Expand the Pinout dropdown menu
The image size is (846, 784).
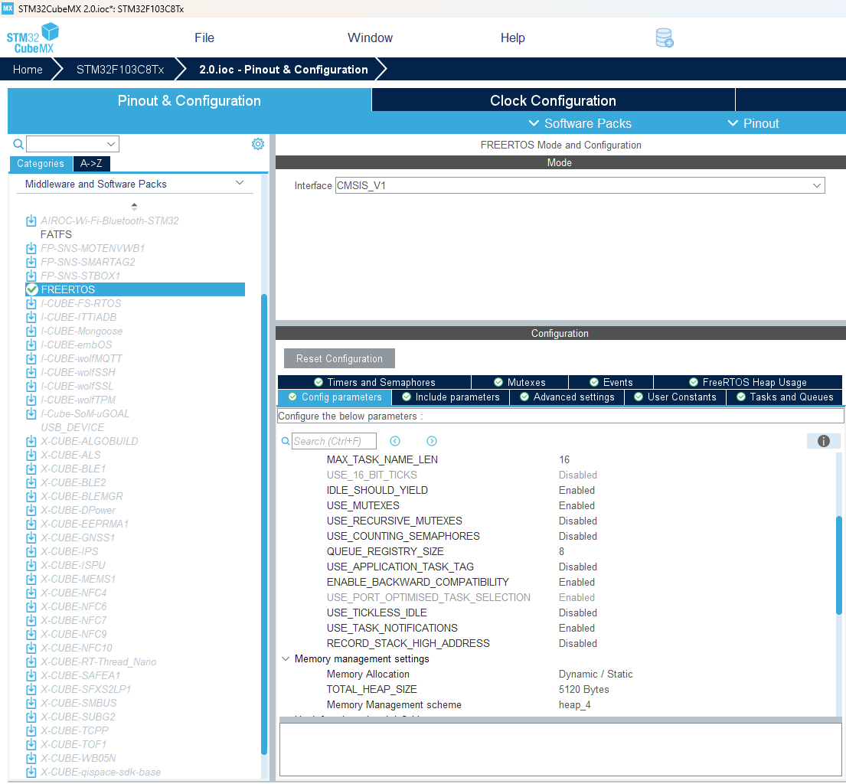753,123
